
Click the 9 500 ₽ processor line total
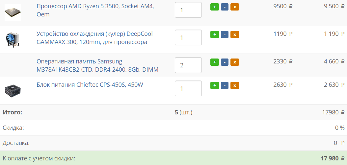[x=334, y=6]
